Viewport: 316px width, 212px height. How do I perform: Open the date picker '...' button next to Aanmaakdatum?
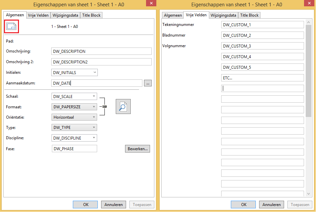[148, 83]
